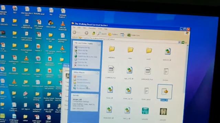Click E-mail this file
Viewport: 220px width, 123px height.
click(x=81, y=59)
